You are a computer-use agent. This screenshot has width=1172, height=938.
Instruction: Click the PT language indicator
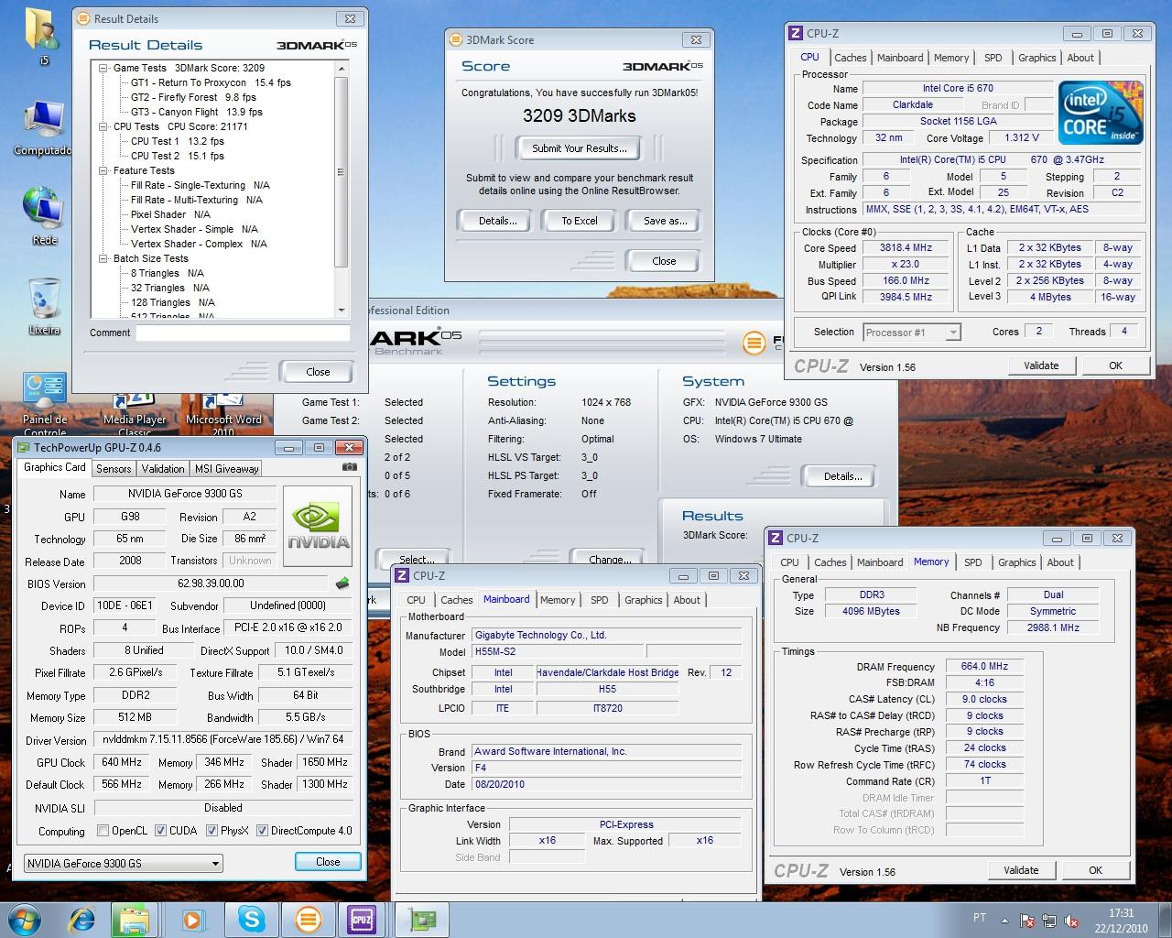[980, 918]
